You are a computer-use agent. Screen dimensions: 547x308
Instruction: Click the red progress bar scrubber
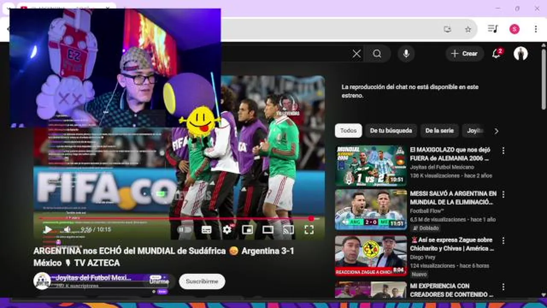(312, 219)
